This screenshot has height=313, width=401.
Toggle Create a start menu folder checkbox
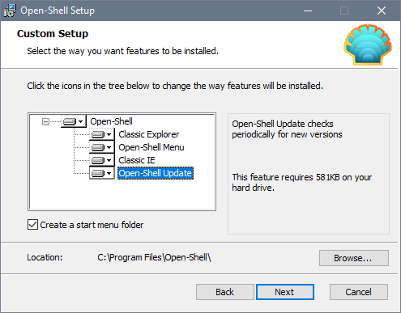32,225
